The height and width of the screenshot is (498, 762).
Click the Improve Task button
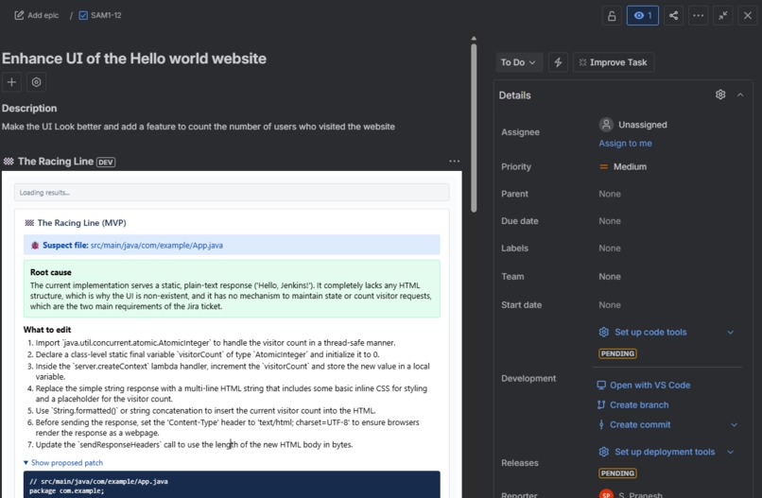tap(614, 62)
